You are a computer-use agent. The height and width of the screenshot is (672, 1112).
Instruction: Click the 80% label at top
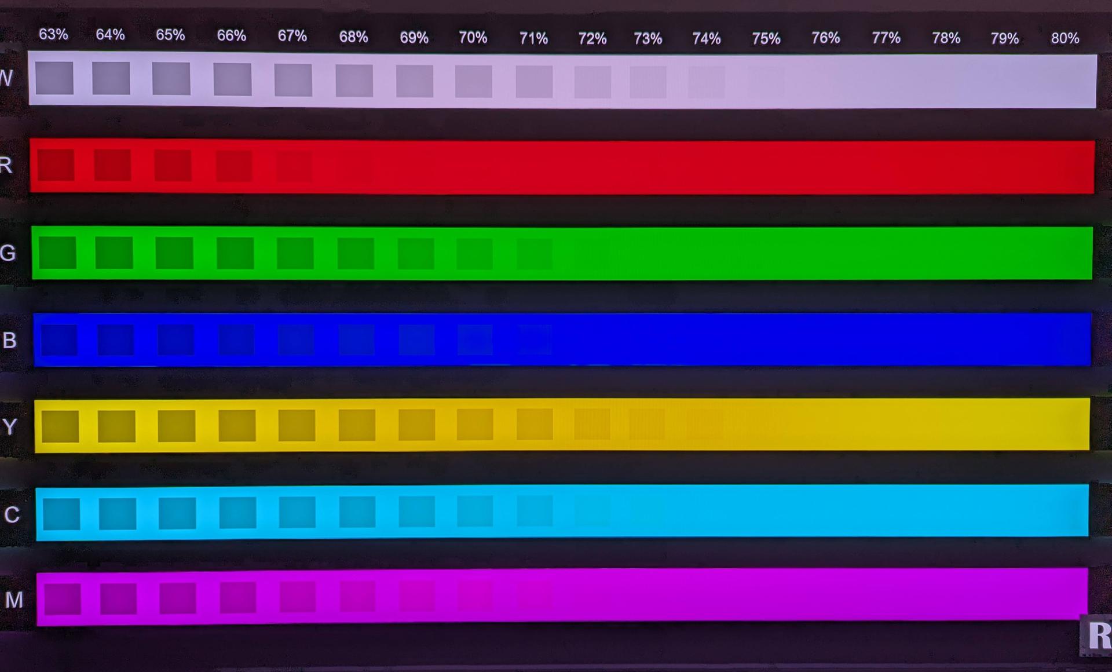[1065, 38]
